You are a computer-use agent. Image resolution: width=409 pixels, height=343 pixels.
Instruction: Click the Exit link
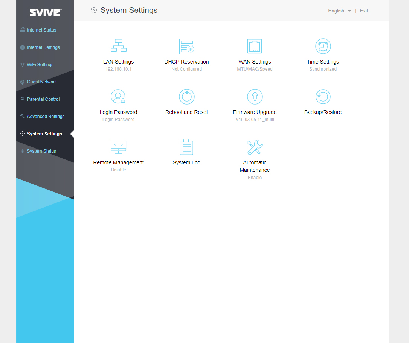[x=364, y=11]
